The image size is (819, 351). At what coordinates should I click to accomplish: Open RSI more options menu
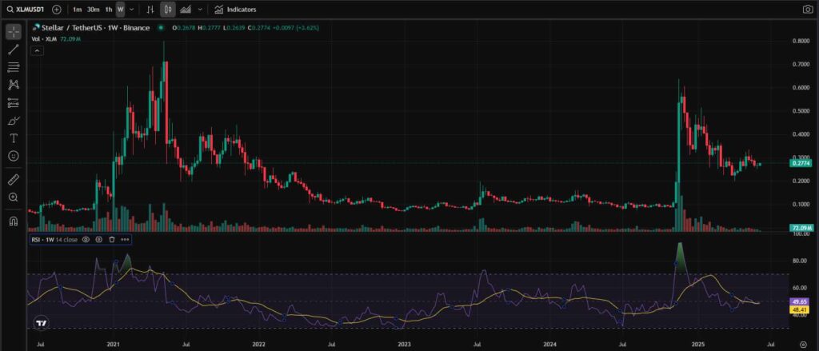click(x=125, y=240)
